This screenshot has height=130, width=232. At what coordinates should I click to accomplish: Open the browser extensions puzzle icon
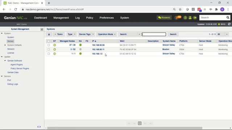pyautogui.click(x=216, y=9)
